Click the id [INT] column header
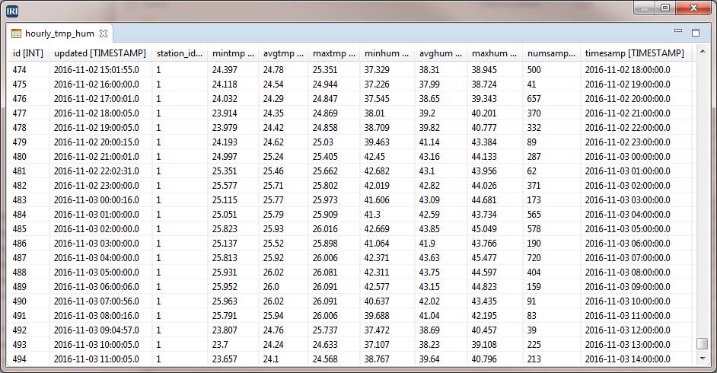Image resolution: width=717 pixels, height=373 pixels. [28, 53]
